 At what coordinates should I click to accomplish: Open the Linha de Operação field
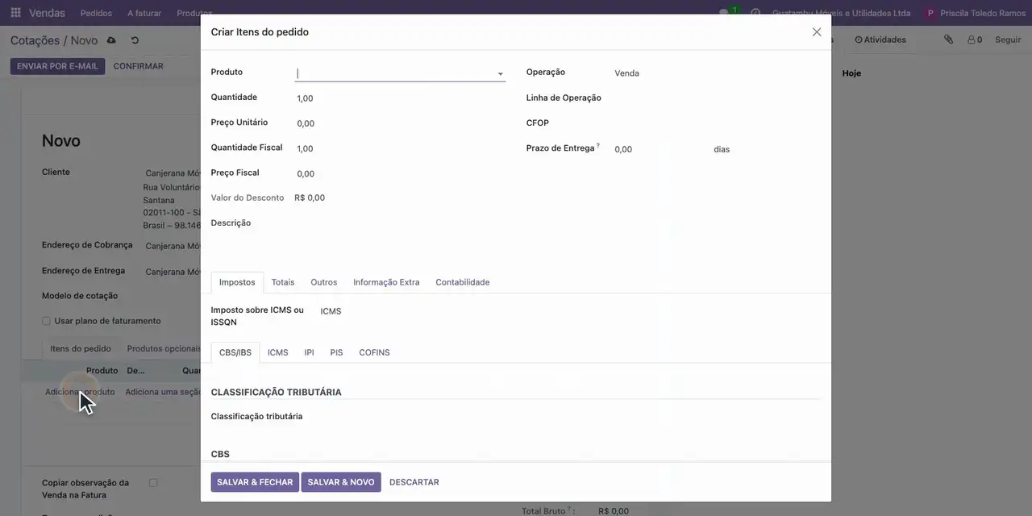716,98
